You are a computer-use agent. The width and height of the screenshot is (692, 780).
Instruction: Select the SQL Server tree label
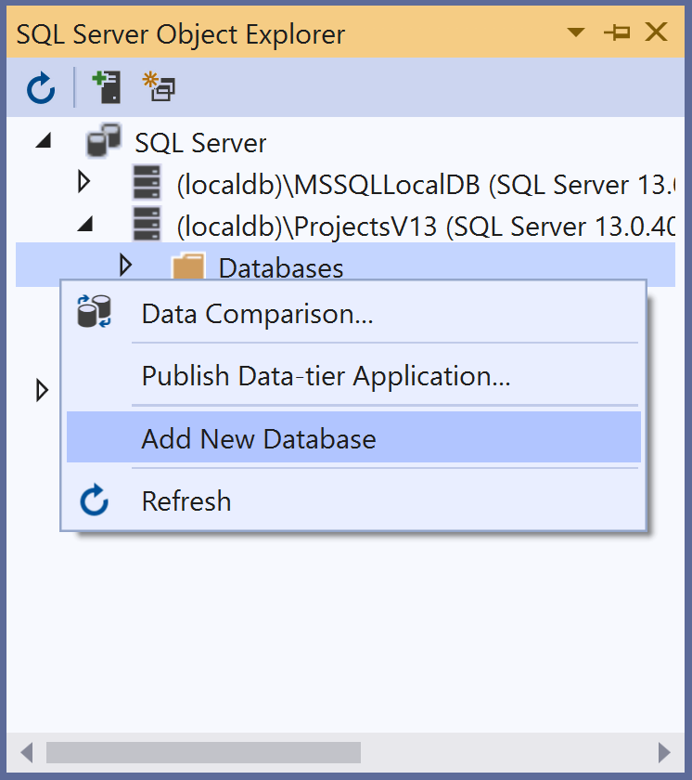[200, 143]
